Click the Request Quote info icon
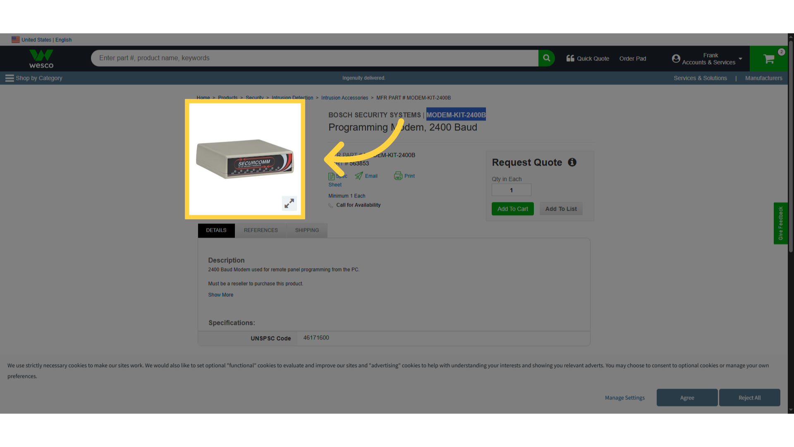This screenshot has height=447, width=794. point(572,162)
